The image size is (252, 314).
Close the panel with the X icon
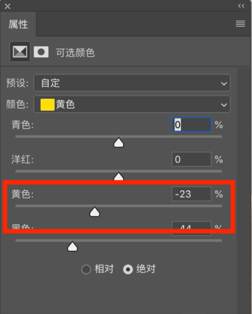pyautogui.click(x=8, y=7)
